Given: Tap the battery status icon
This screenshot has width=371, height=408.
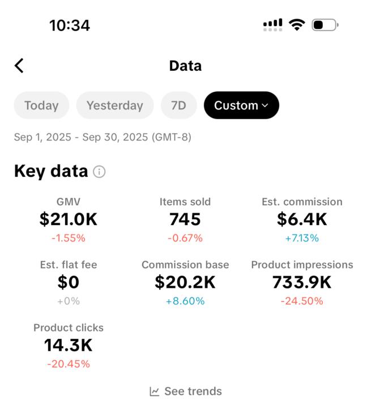Looking at the screenshot, I should click(325, 25).
